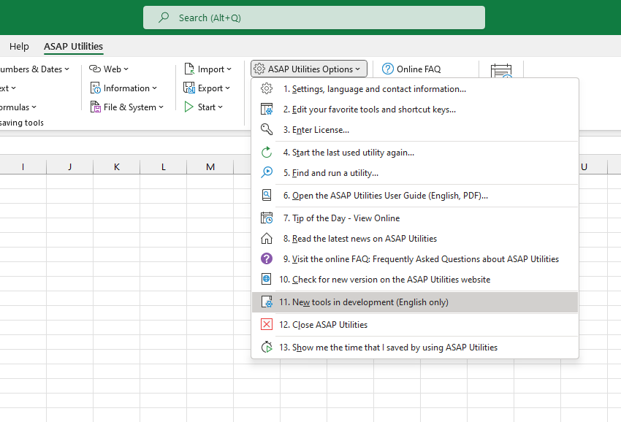This screenshot has width=621, height=422.
Task: Click the Information sheet icon
Action: coord(96,88)
